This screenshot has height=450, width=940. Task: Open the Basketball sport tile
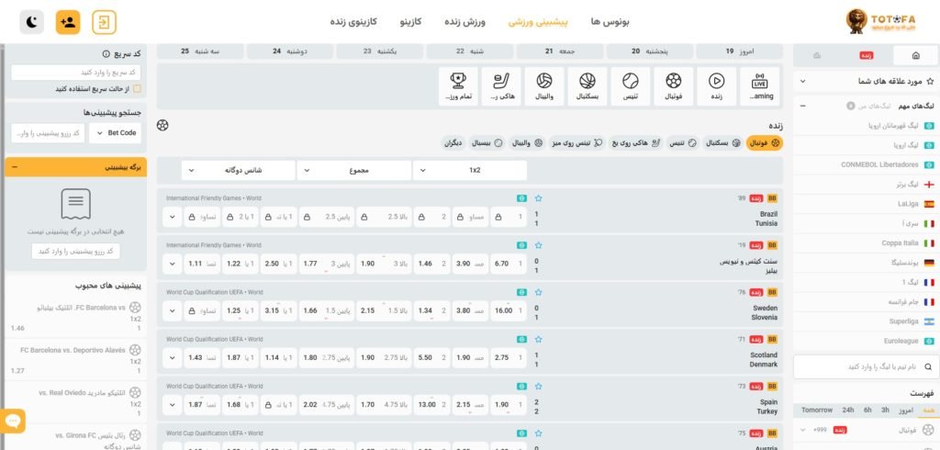coord(587,84)
